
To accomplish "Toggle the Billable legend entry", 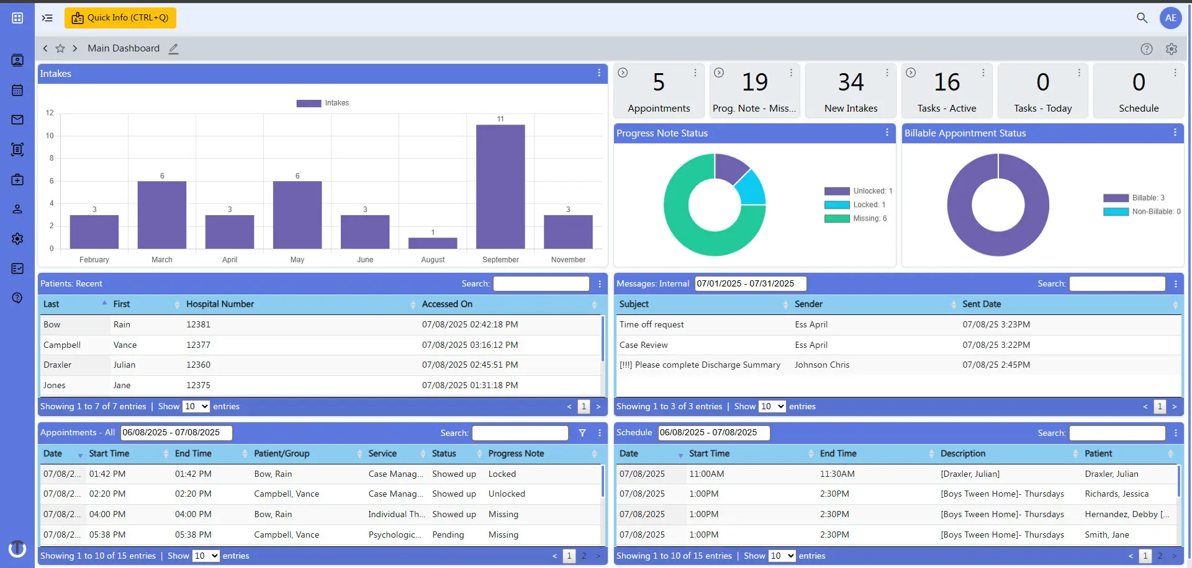I will click(1134, 198).
